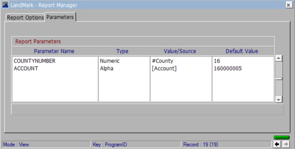Click the Key : ProgramID status field
The image size is (295, 149).
tap(136, 145)
